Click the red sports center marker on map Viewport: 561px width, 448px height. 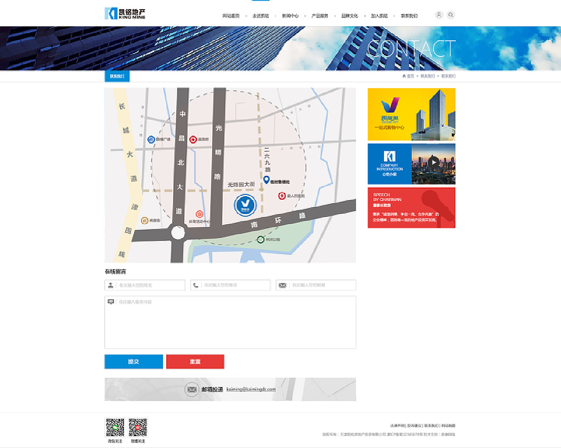pyautogui.click(x=199, y=214)
